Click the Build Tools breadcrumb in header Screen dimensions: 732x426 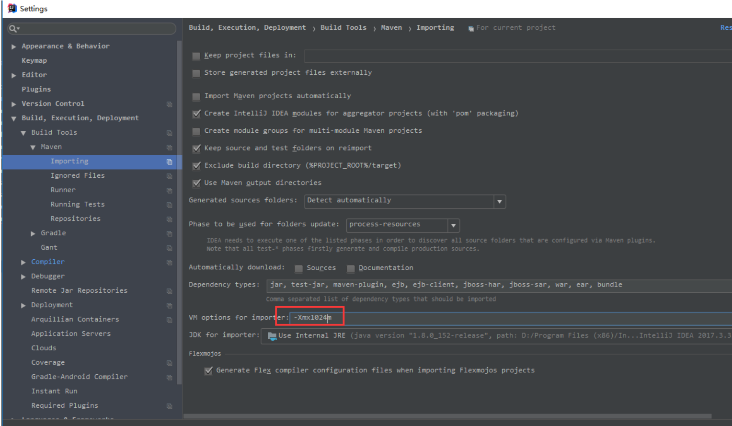[x=343, y=28]
